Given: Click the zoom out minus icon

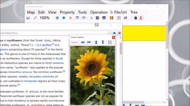Looking at the screenshot, I should [57, 18].
